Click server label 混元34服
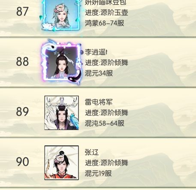196x190 pixels. tap(99, 73)
